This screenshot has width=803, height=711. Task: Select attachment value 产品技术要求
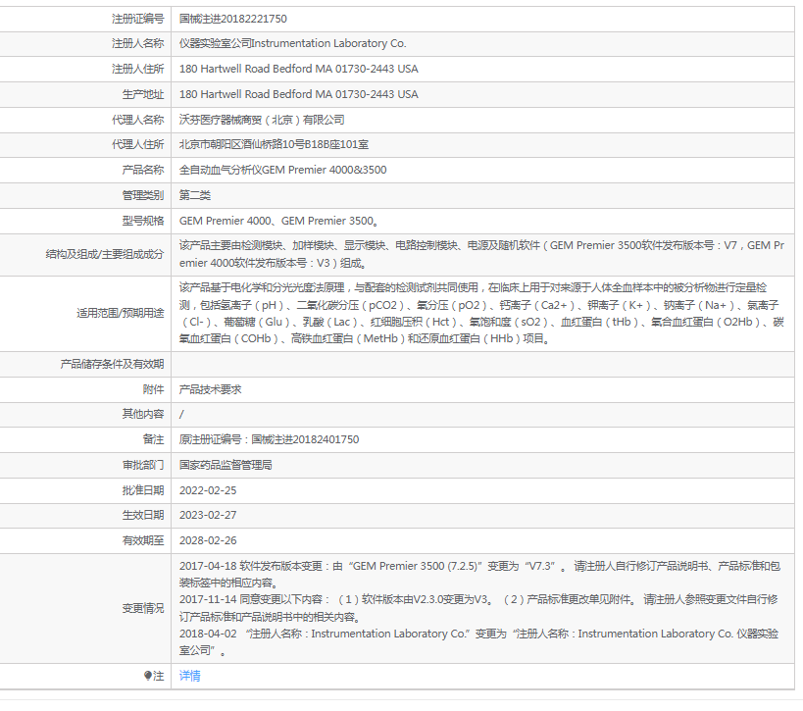[x=210, y=389]
